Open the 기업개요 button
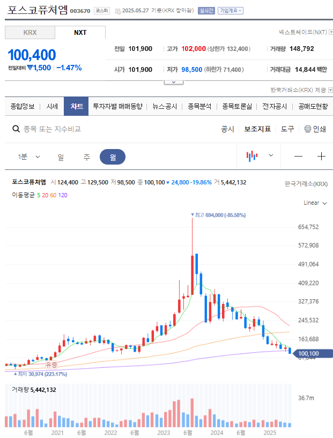This screenshot has width=333, height=438. 231,11
